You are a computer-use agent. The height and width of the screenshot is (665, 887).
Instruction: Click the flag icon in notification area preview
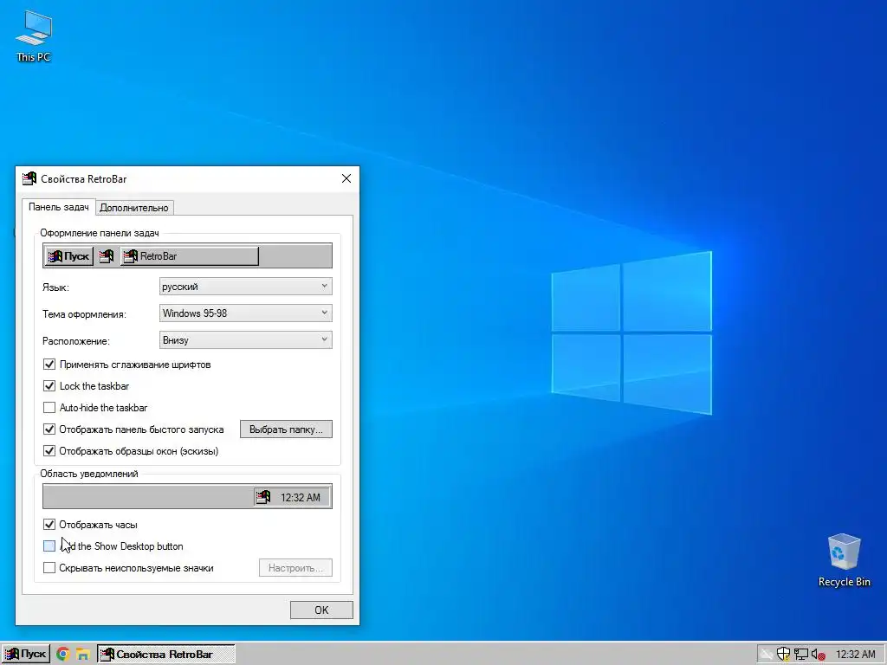point(263,497)
